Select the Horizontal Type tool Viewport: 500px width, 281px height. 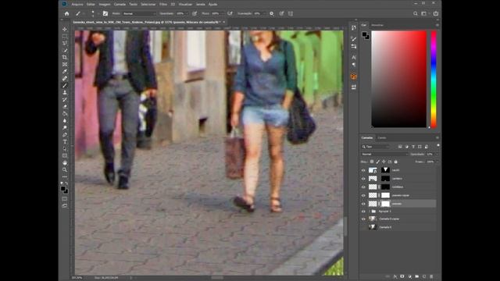tap(65, 142)
